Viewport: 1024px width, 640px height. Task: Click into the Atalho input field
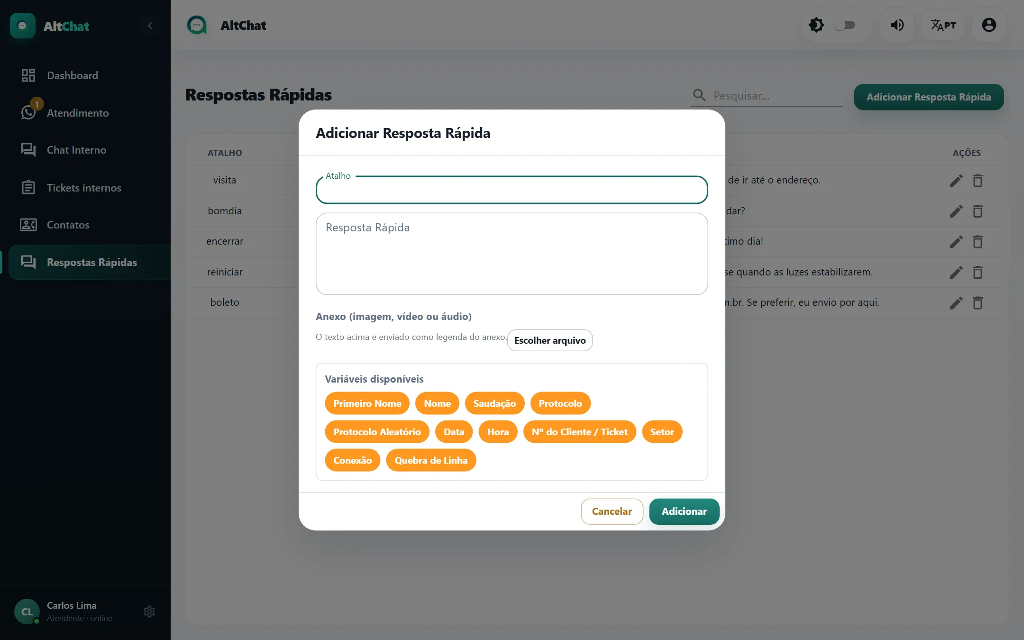[x=512, y=190]
